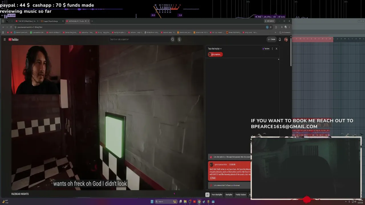This screenshot has width=365, height=205.
Task: Click the Windows taskbar Search box
Action: point(166,202)
